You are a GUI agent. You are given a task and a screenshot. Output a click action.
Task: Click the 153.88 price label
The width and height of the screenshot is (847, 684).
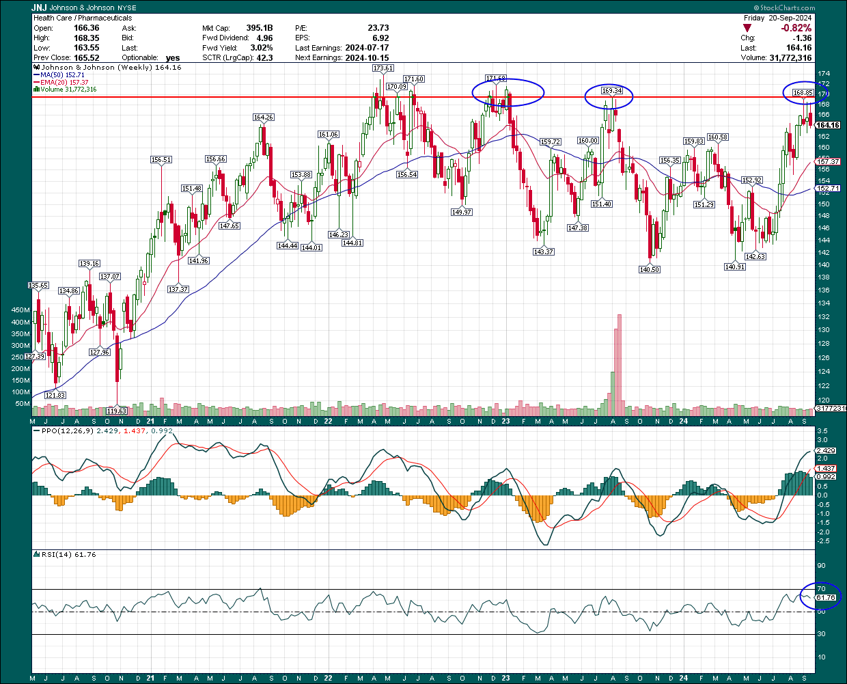tap(301, 175)
